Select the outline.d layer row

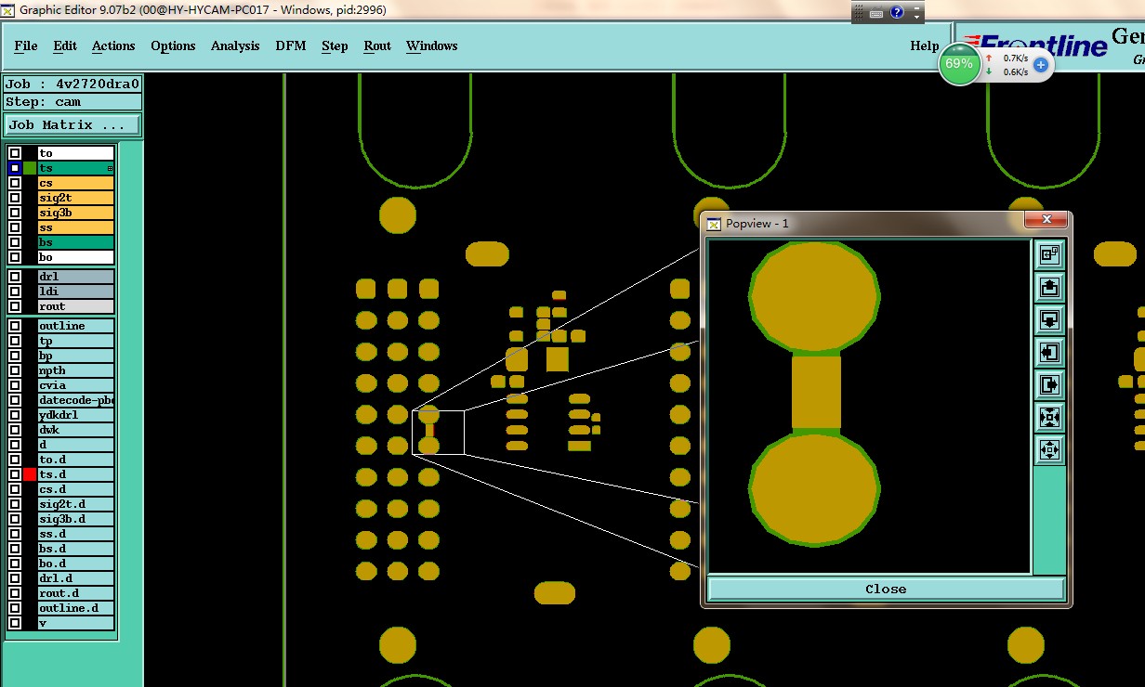(75, 608)
